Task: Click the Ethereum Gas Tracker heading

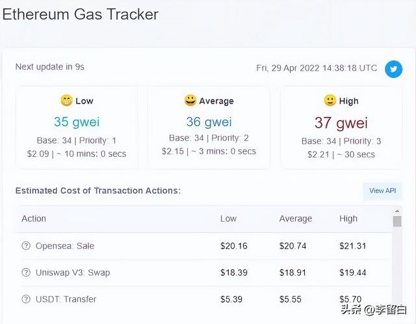Action: 81,14
